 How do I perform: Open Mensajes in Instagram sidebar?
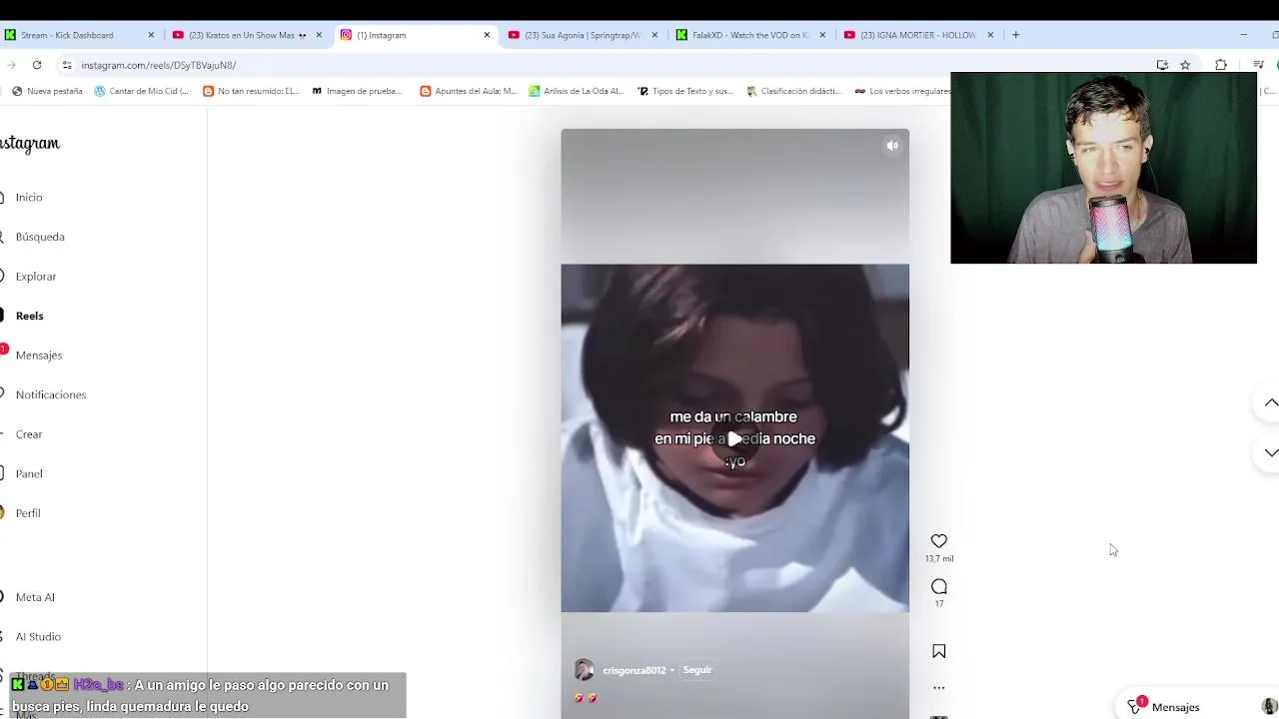point(38,356)
